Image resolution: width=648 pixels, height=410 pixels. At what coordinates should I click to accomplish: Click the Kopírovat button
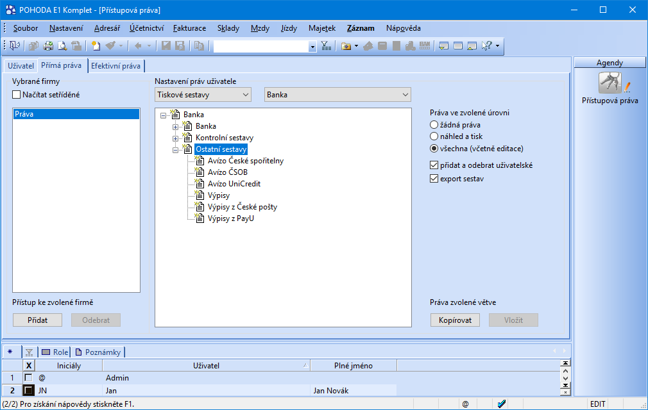click(x=455, y=320)
